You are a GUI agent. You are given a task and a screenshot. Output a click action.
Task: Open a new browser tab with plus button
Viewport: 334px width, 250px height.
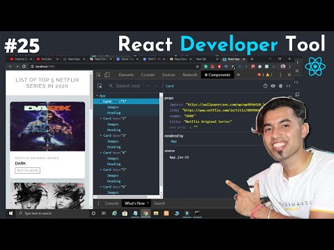252,59
